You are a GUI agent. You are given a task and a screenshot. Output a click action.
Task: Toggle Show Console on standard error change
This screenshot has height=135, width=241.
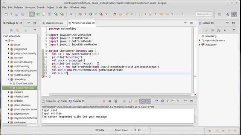[x=148, y=101]
